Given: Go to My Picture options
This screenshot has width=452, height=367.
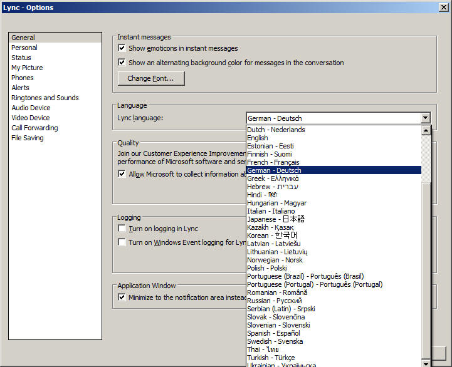Looking at the screenshot, I should (55, 68).
